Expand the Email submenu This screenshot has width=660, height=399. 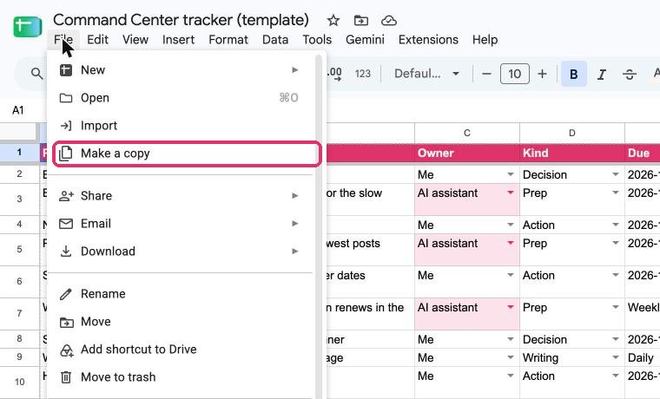180,223
